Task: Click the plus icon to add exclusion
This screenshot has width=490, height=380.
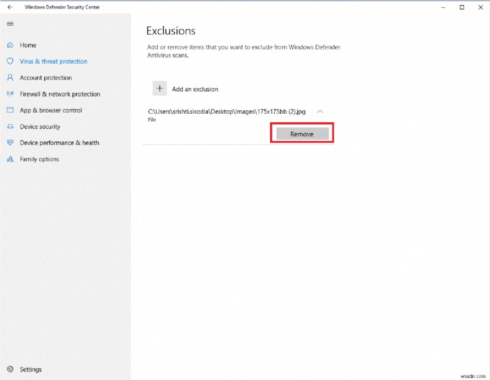Action: (x=160, y=88)
